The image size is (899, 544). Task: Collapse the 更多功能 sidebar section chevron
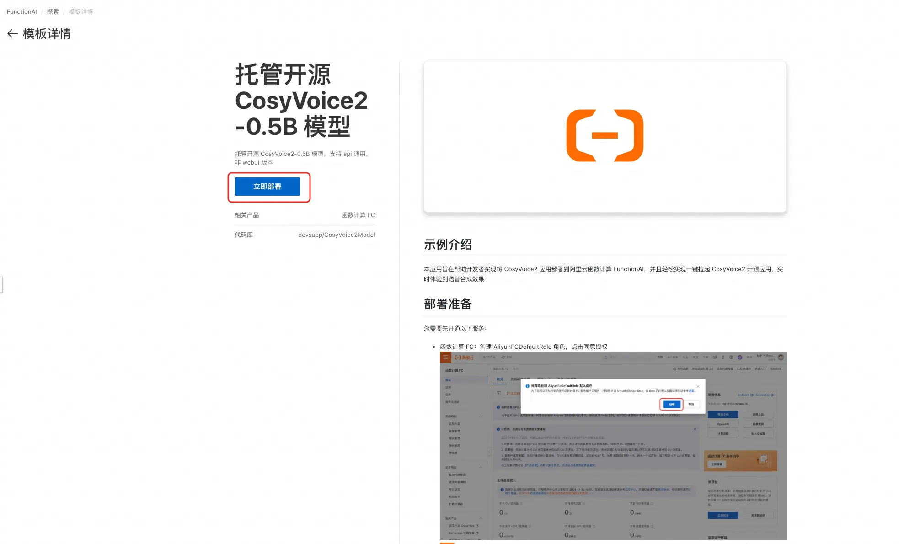480,467
